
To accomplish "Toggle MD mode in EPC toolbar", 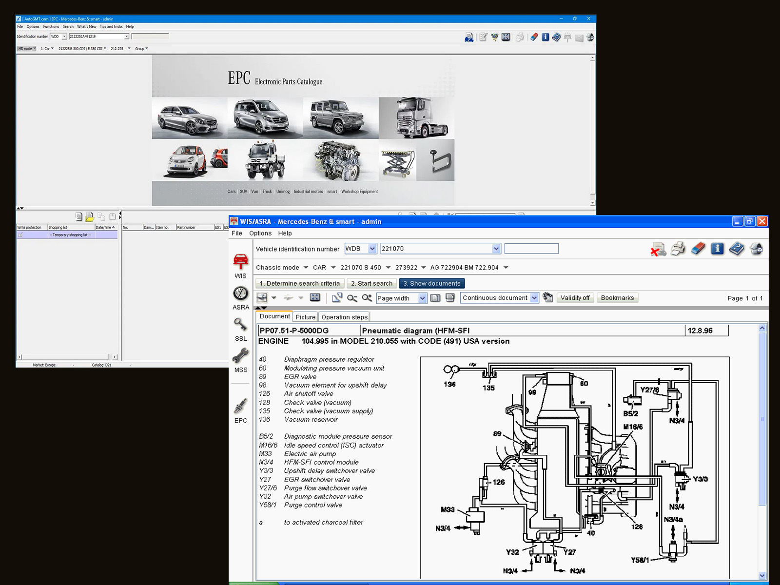I will (x=27, y=49).
